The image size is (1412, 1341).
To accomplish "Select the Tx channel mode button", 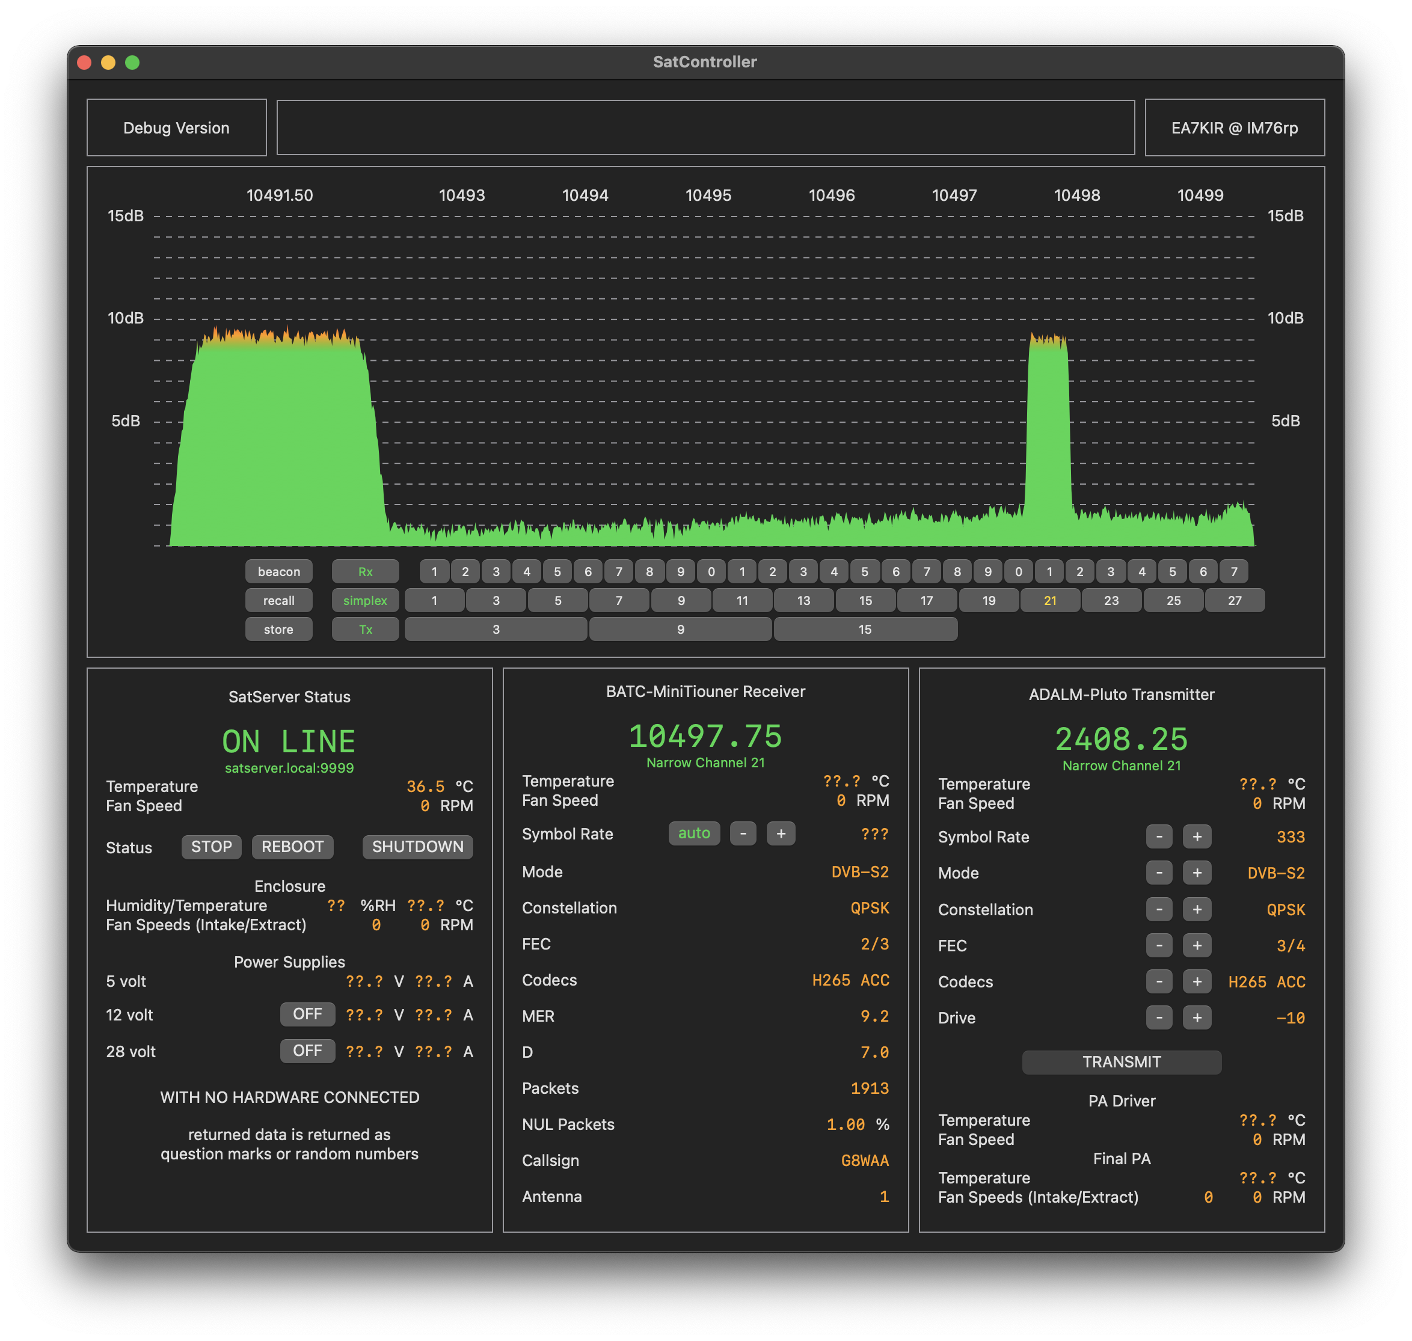I will (x=366, y=629).
